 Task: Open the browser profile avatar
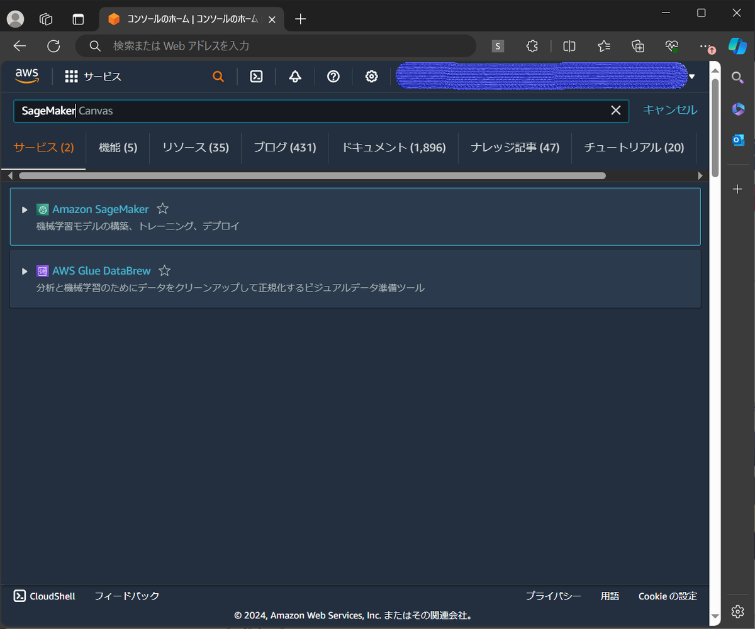point(15,19)
